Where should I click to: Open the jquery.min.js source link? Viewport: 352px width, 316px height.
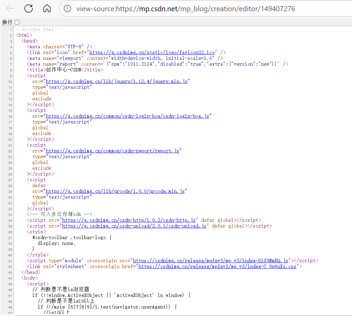coord(116,81)
